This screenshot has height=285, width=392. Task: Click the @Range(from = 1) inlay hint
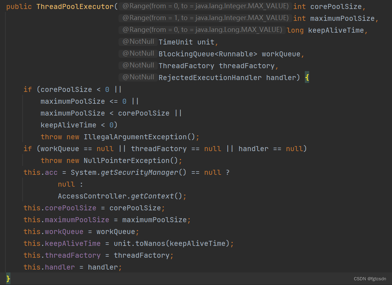coord(205,18)
